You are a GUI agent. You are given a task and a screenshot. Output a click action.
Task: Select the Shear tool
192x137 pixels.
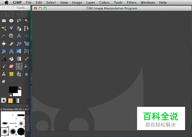tap(4, 51)
